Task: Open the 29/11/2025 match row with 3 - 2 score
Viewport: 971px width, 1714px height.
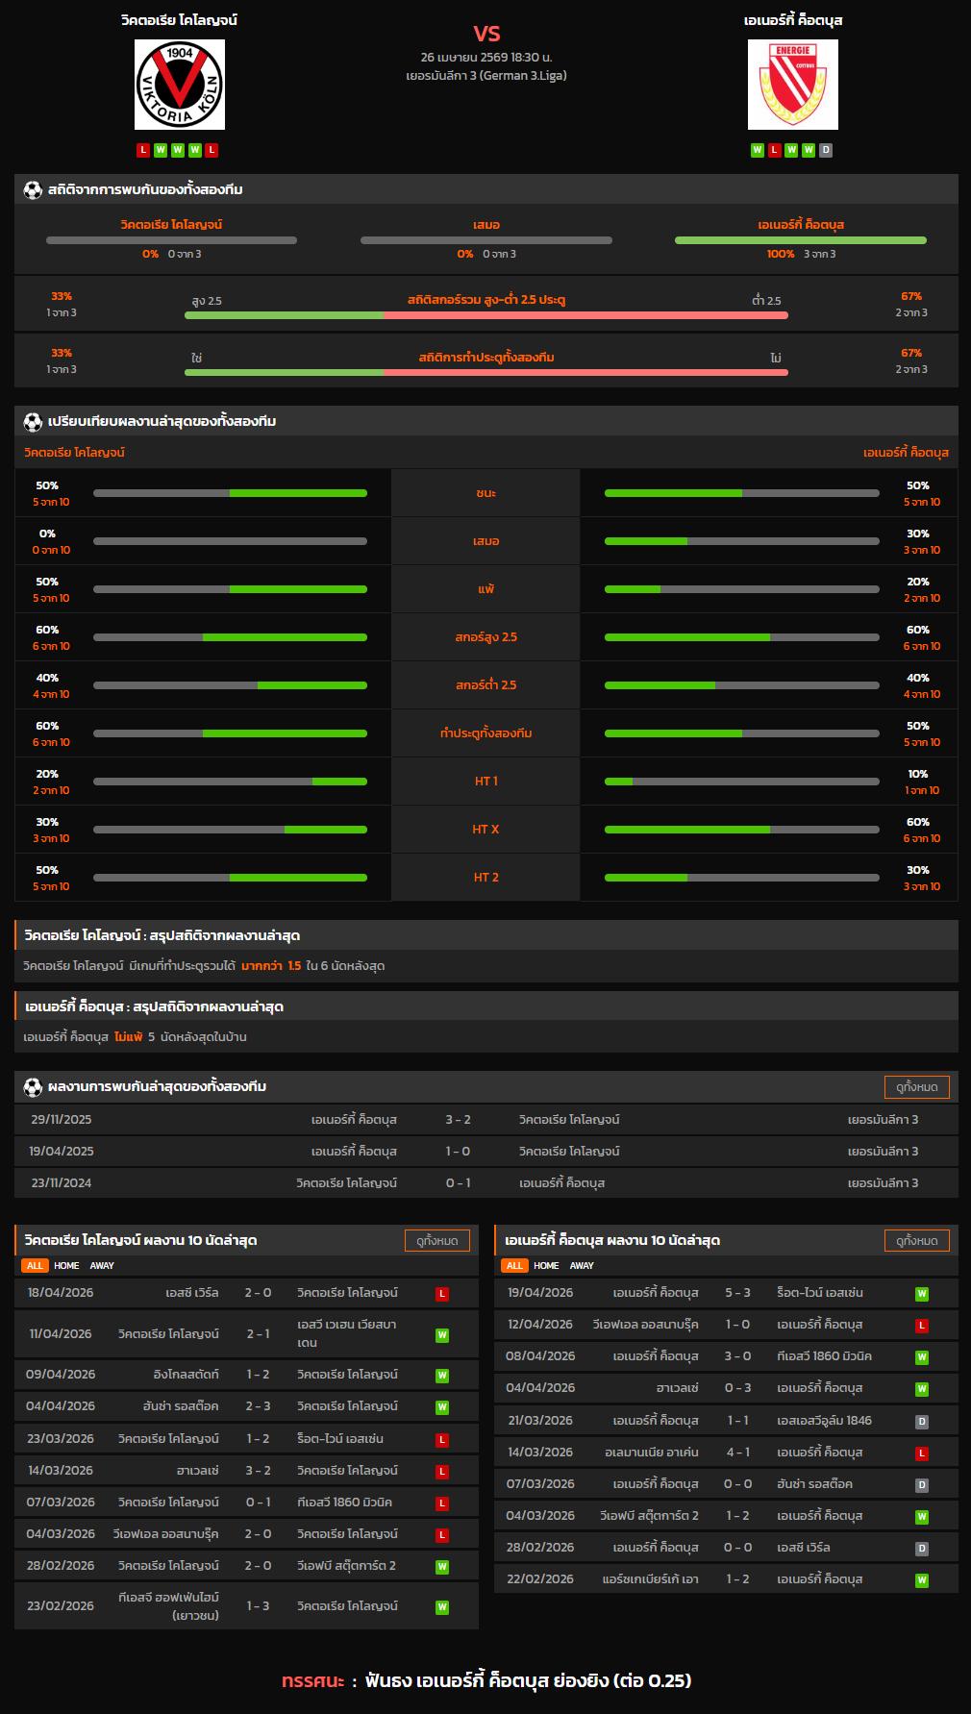Action: point(485,1119)
